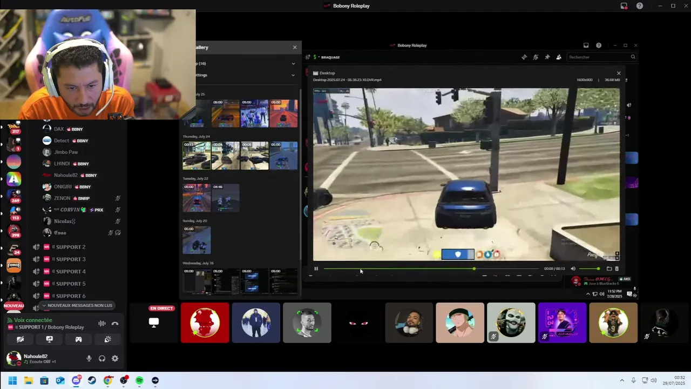691x389 pixels.
Task: Open server with the 398 badge
Action: [13, 231]
